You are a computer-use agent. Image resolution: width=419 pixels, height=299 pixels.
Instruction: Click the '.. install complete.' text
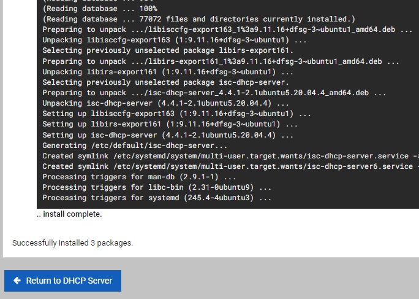(69, 214)
